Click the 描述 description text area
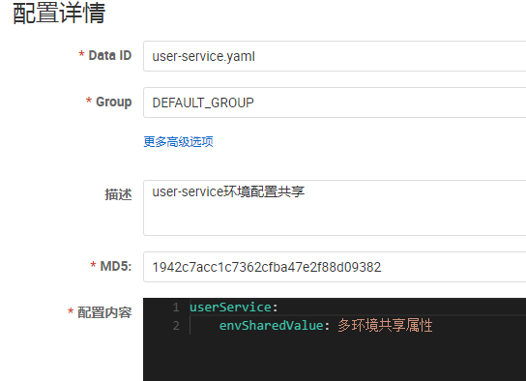Viewport: 526px width, 381px height. point(335,208)
